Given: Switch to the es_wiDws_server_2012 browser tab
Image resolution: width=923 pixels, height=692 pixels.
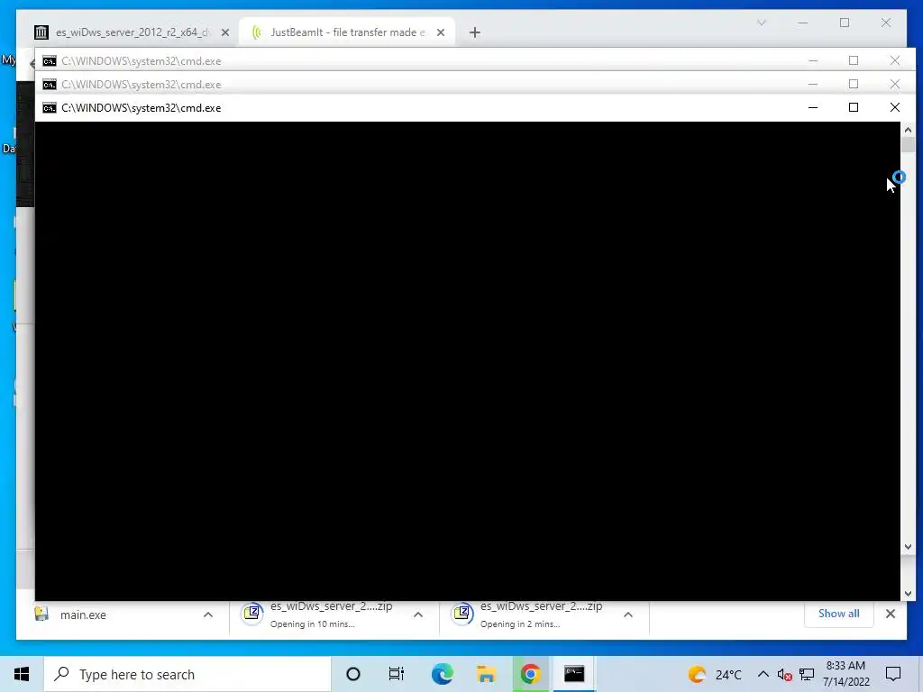Looking at the screenshot, I should [132, 32].
